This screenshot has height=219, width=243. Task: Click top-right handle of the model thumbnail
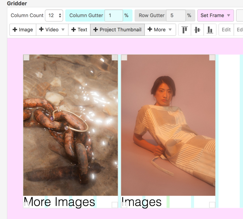click(212, 57)
